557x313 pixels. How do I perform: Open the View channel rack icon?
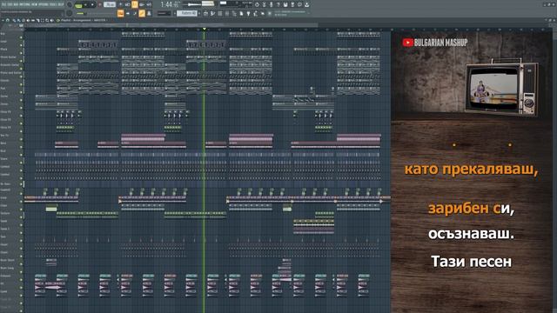pos(220,14)
